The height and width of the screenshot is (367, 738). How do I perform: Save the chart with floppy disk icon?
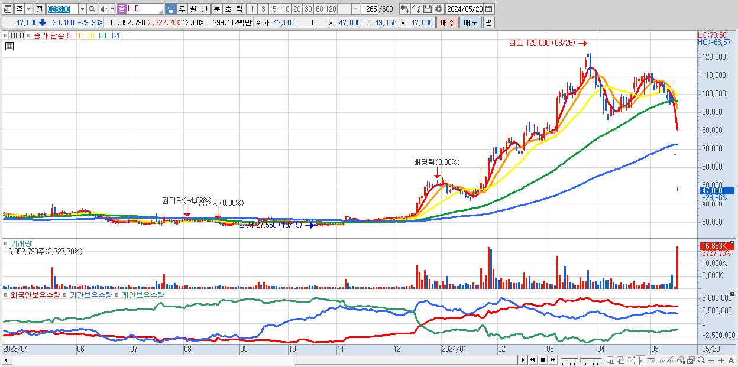(x=428, y=9)
